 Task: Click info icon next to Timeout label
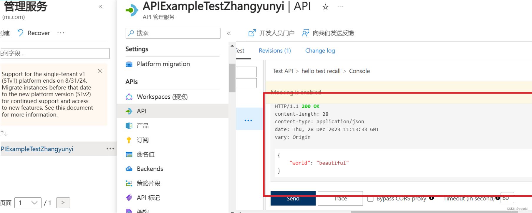pos(498,198)
